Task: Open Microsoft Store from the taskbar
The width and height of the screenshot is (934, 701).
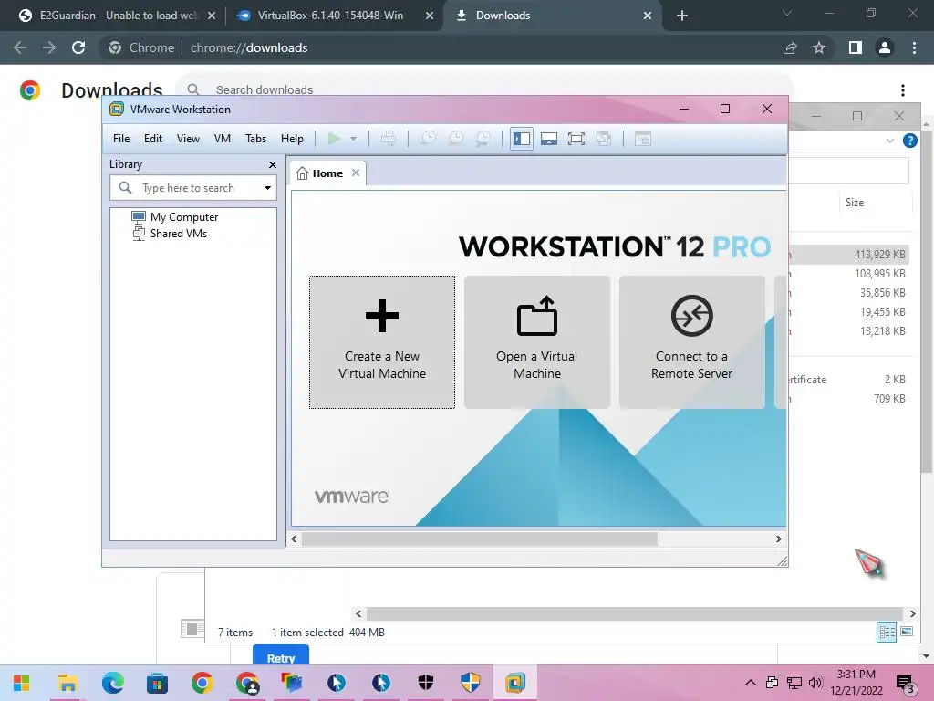Action: [x=157, y=683]
